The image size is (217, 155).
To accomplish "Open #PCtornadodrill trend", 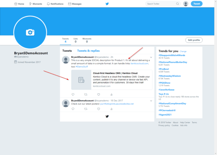I will [x=167, y=111].
